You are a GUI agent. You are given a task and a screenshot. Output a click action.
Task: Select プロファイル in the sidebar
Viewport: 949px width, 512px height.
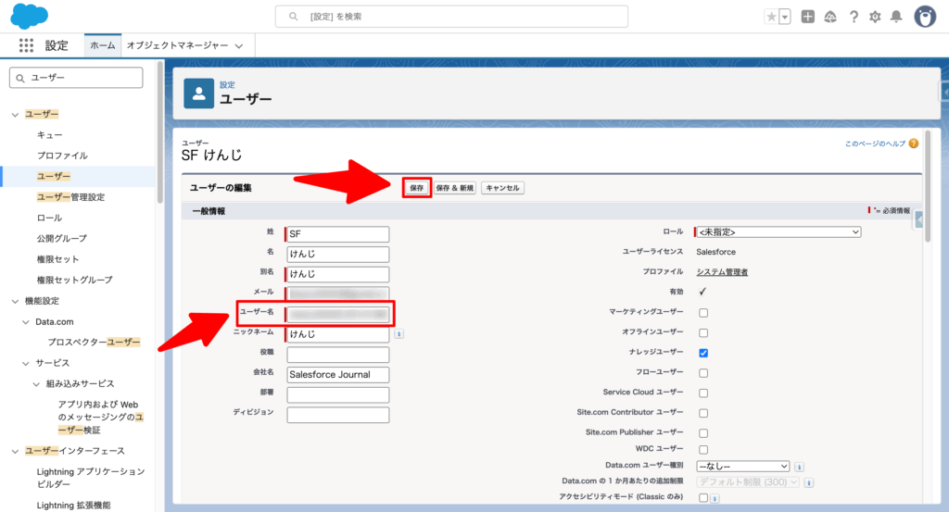(62, 156)
